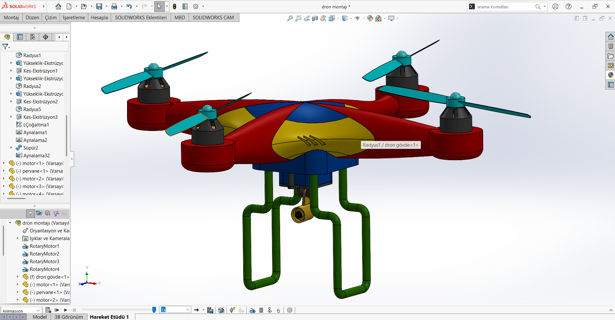Viewport: 615px width, 320px height.
Task: Select Zoom to Area tool
Action: coord(298,18)
